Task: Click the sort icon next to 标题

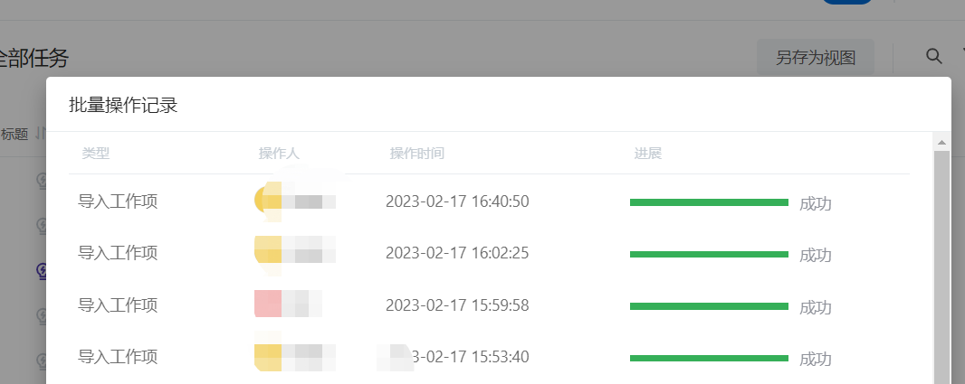Action: click(x=40, y=133)
